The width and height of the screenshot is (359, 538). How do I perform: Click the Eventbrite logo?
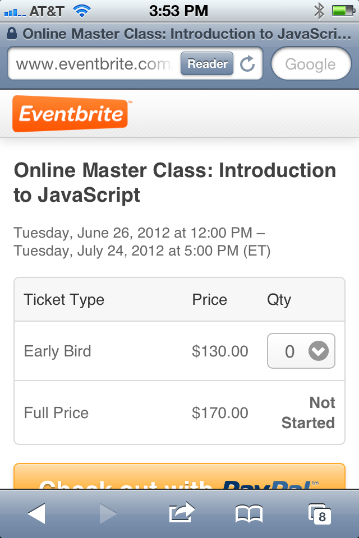[71, 114]
